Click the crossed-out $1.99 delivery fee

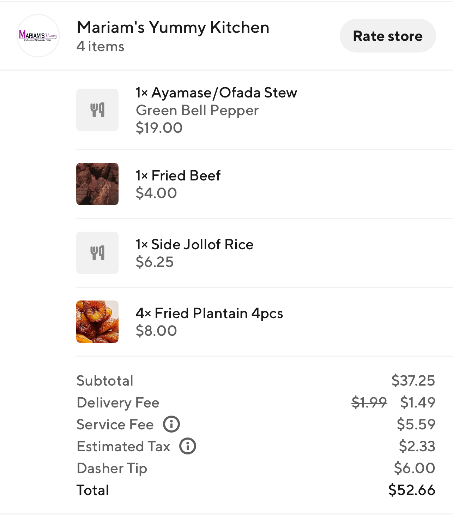point(369,402)
